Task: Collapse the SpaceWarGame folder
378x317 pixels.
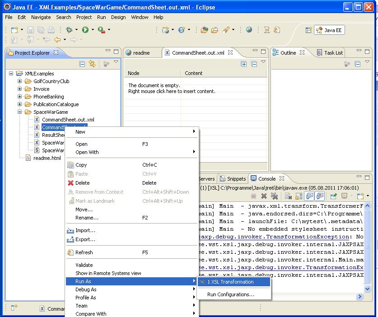Action: [x=20, y=112]
